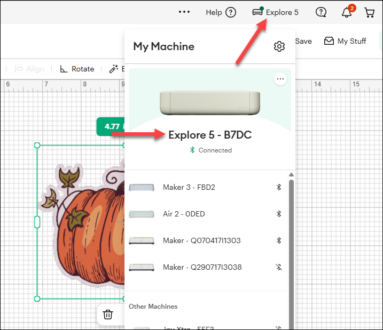Click the Bluetooth icon for Air 2 - 0DED
Viewport: 383px width, 330px height.
tap(279, 214)
